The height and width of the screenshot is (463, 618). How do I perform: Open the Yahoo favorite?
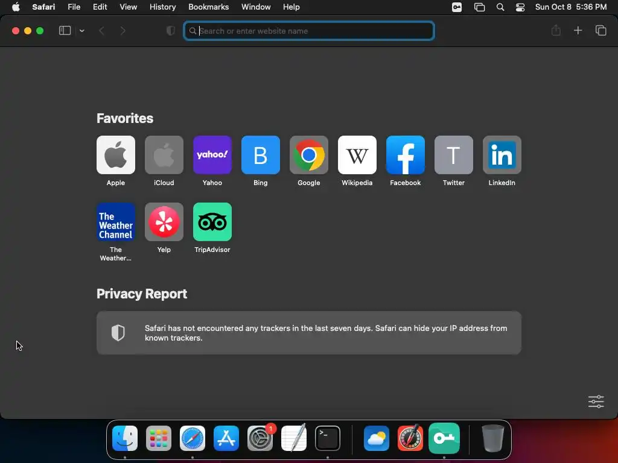coord(212,155)
